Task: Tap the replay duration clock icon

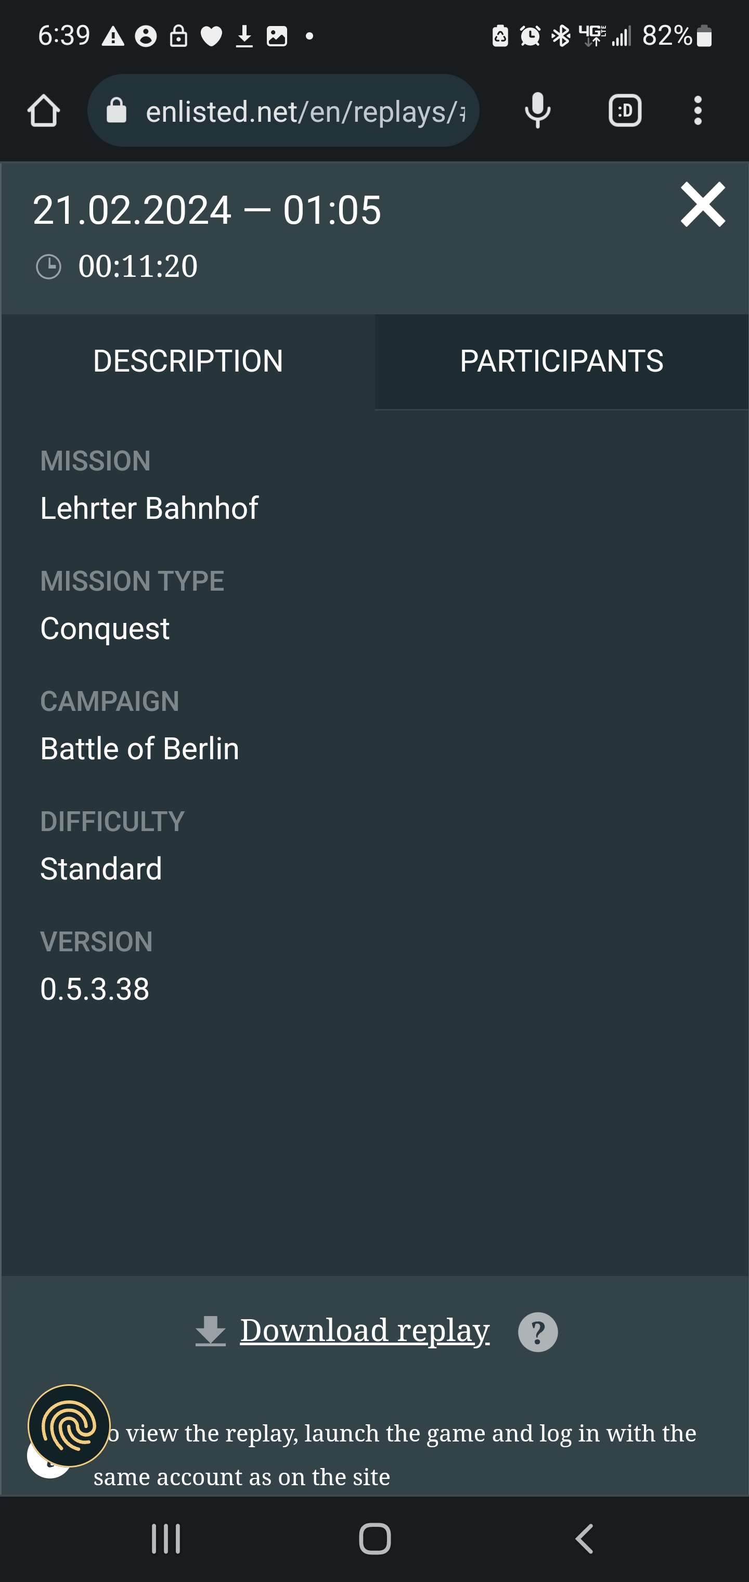Action: [48, 267]
